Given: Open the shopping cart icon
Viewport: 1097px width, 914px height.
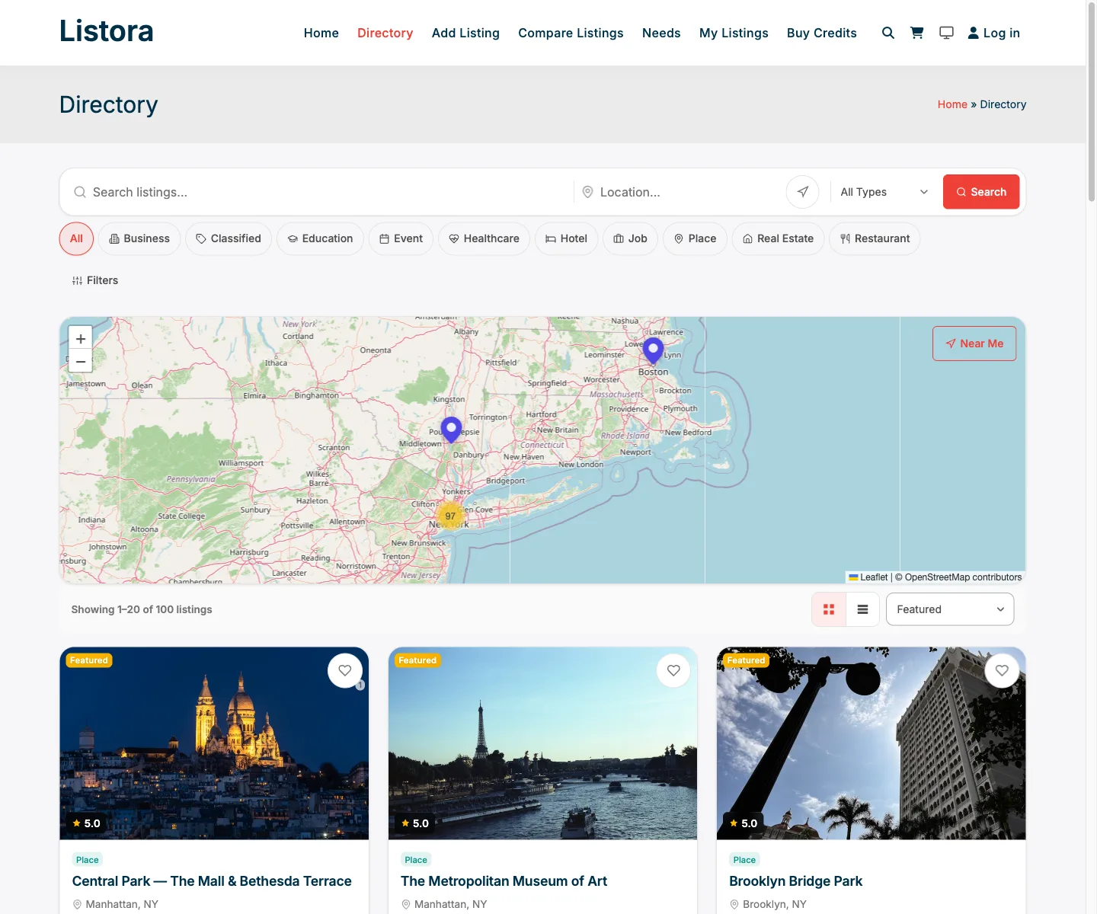Looking at the screenshot, I should (x=917, y=33).
